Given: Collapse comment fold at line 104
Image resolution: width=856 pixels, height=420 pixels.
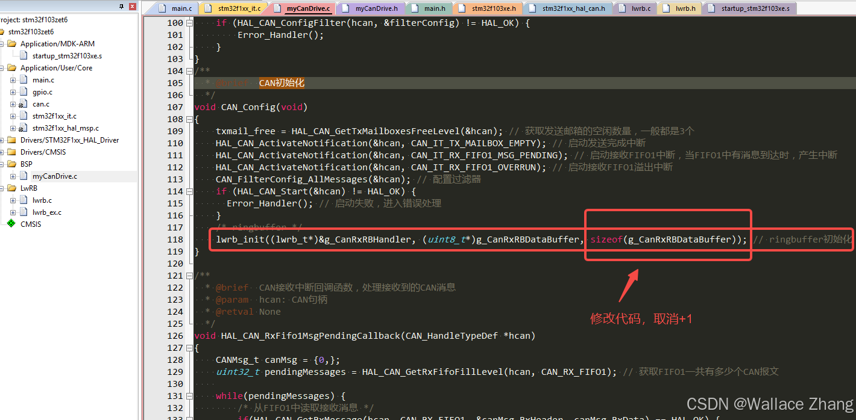Looking at the screenshot, I should click(x=190, y=71).
